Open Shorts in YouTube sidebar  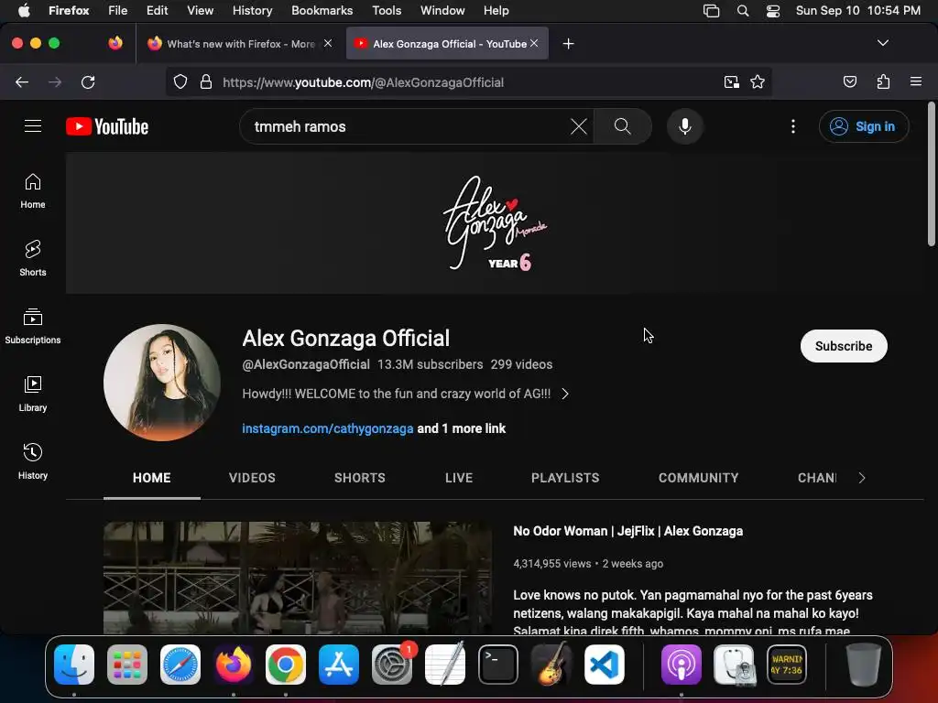coord(33,258)
